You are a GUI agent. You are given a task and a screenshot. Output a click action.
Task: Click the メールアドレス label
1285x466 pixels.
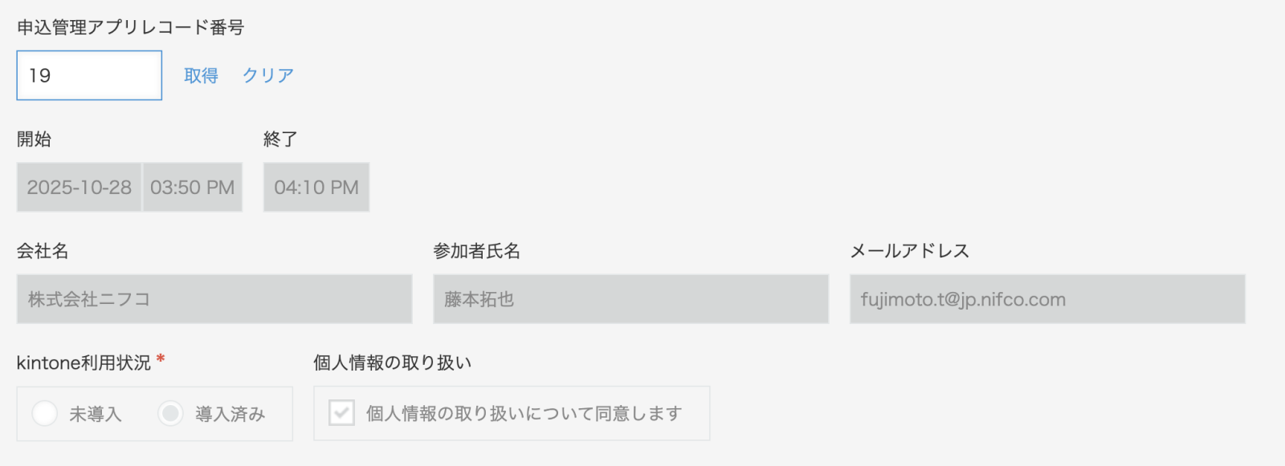point(910,251)
